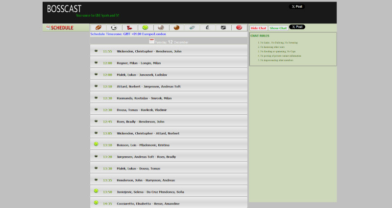Click the calendar icon beside Tuesday 12 December
The height and width of the screenshot is (208, 392).
point(151,41)
